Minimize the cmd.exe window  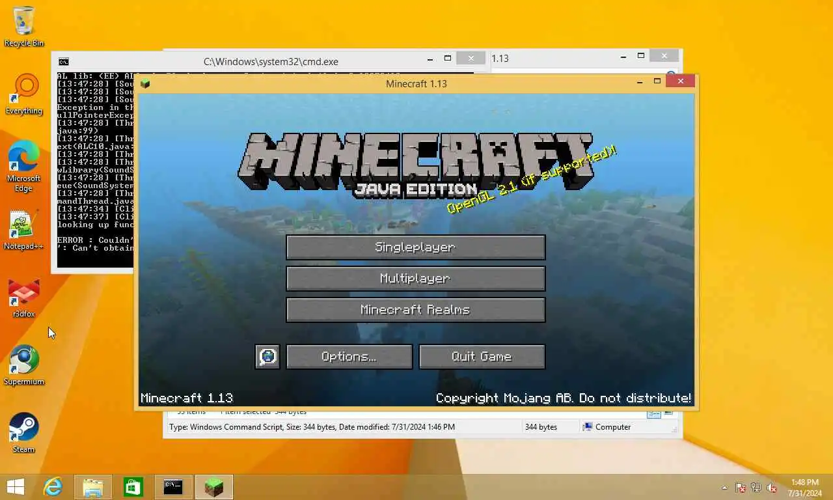(x=430, y=59)
